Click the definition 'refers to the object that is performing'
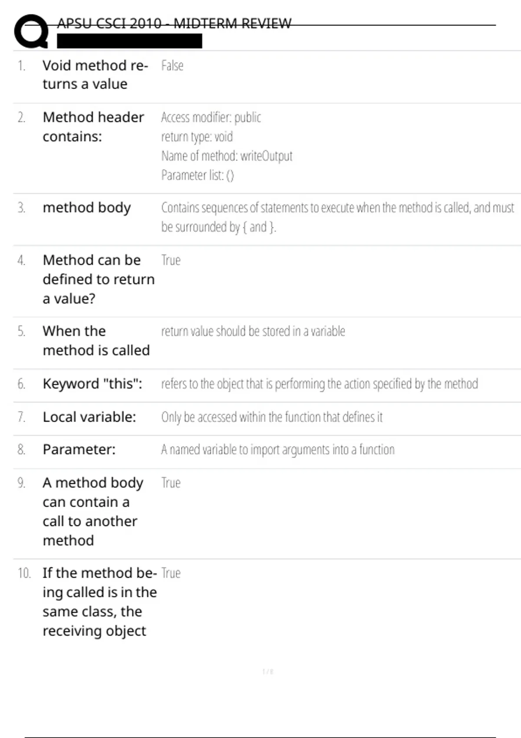 tap(320, 384)
